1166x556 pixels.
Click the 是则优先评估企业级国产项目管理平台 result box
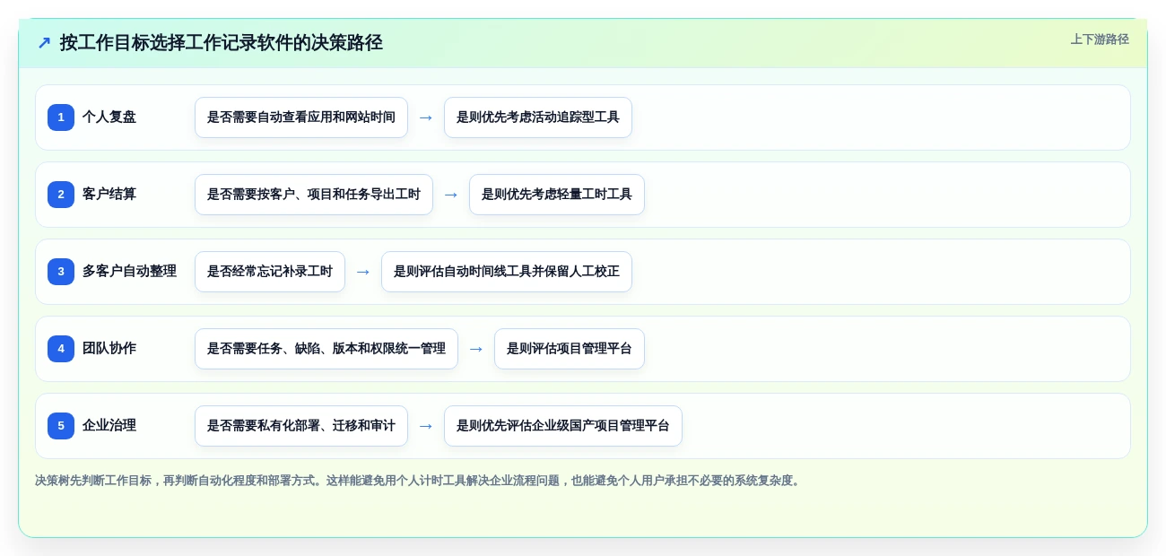[x=563, y=426]
